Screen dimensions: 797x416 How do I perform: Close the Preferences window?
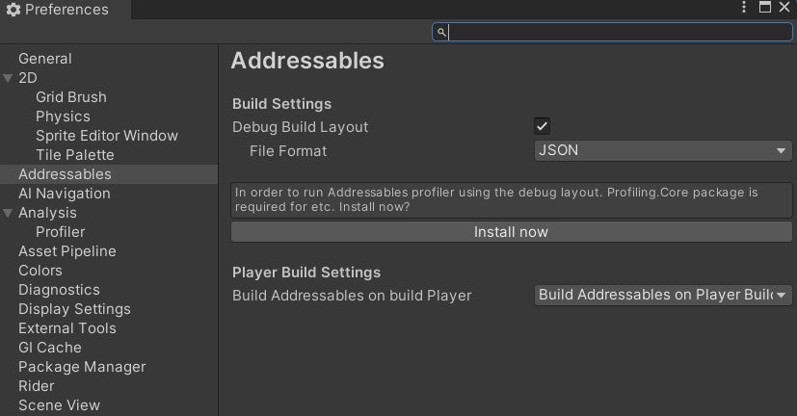pos(784,7)
